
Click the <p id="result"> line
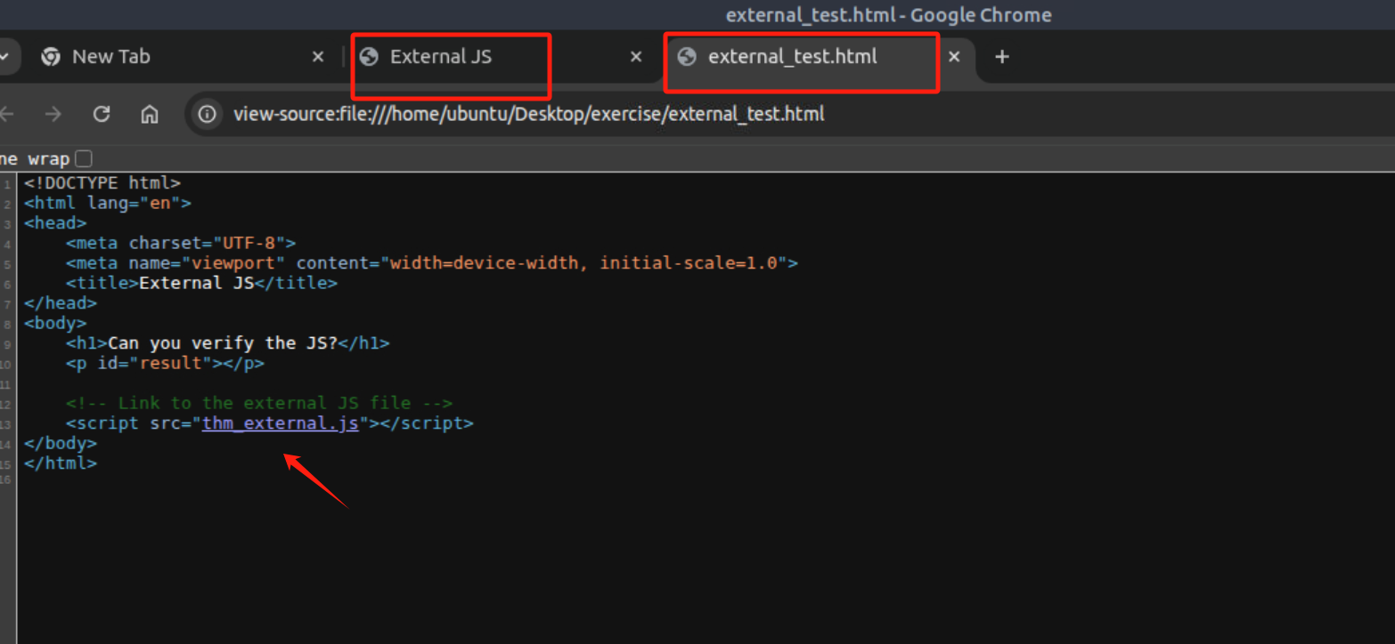pyautogui.click(x=165, y=363)
